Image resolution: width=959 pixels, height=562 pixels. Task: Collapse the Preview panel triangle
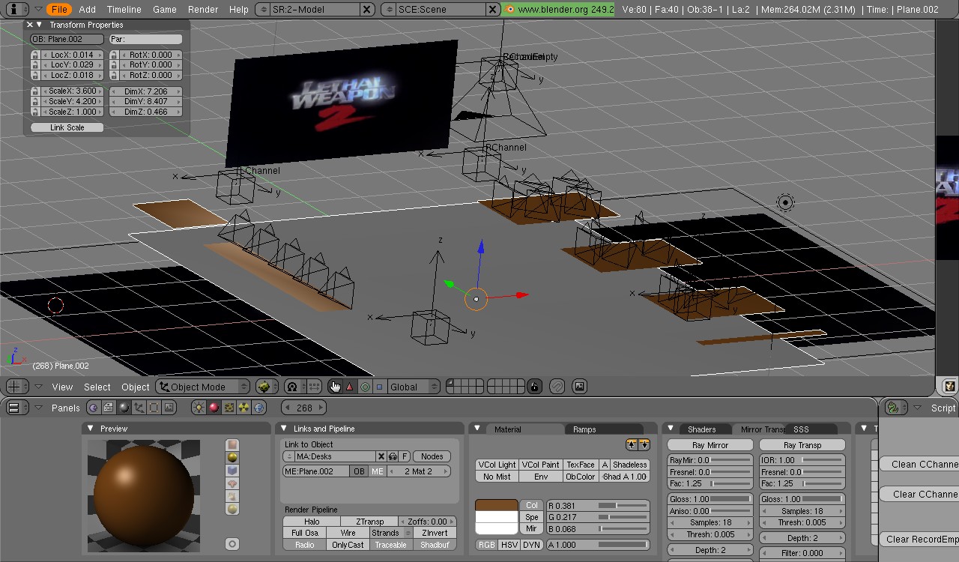[91, 429]
